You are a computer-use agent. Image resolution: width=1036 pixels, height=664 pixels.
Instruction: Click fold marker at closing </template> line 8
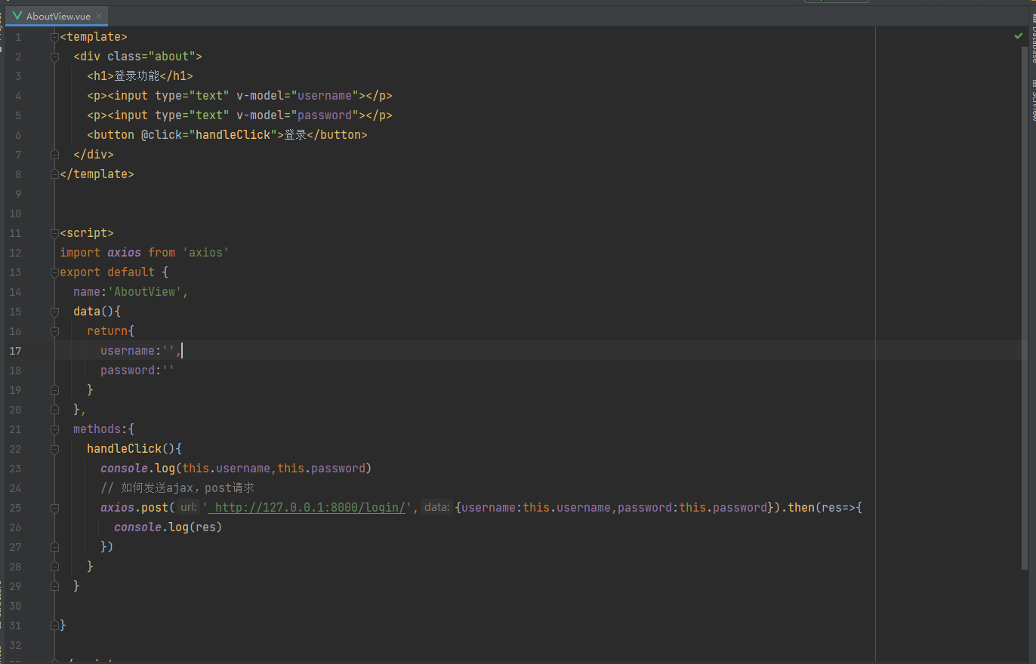54,174
